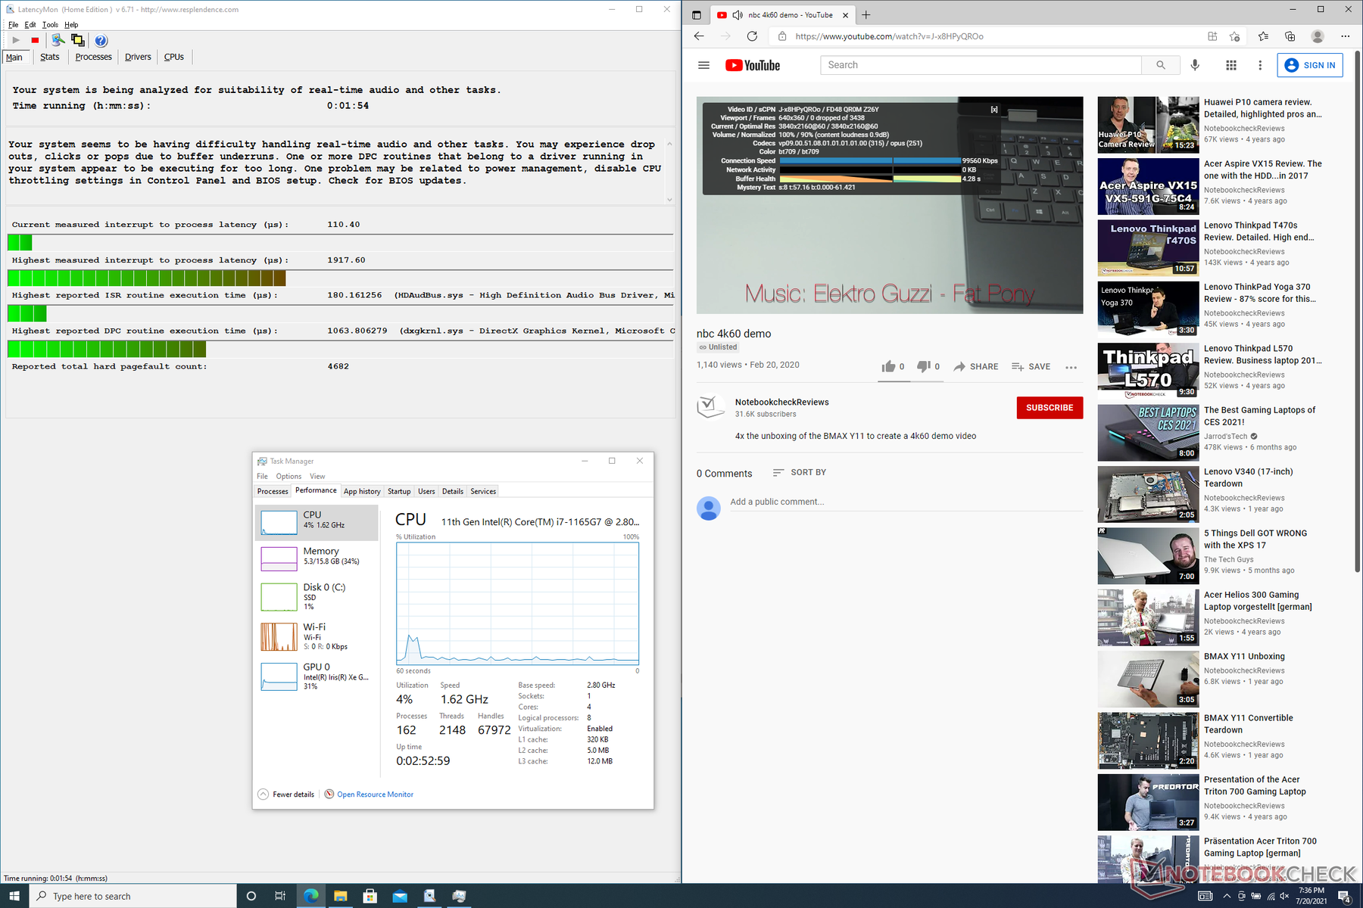This screenshot has width=1363, height=908.
Task: Close the nbc 4k60 demo tab
Action: tap(846, 15)
